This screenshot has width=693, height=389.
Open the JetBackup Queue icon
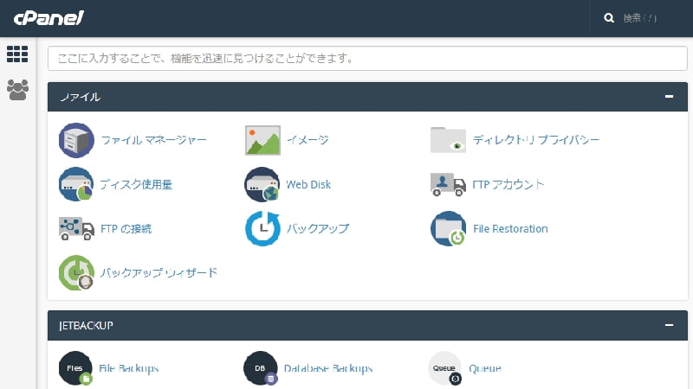445,368
